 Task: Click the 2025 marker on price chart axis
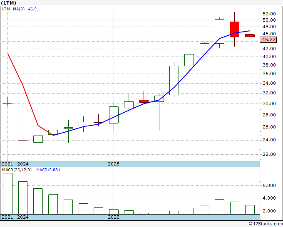[x=114, y=164]
